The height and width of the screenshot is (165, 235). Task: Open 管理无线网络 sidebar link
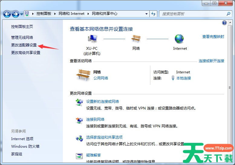click(22, 37)
